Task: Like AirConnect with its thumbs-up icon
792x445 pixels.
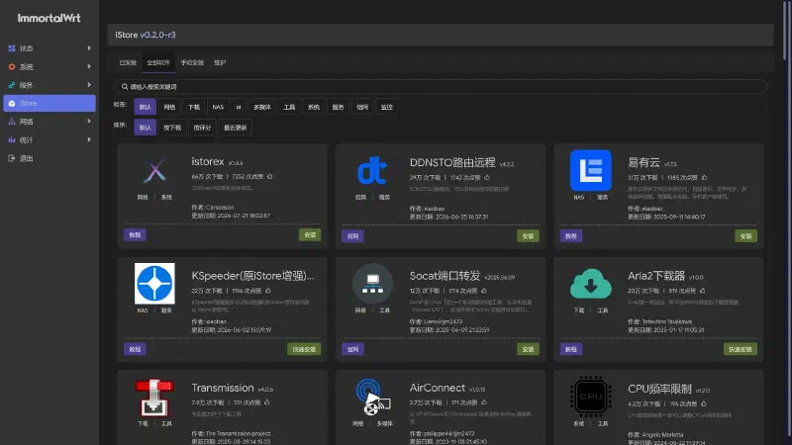Action: pyautogui.click(x=484, y=402)
